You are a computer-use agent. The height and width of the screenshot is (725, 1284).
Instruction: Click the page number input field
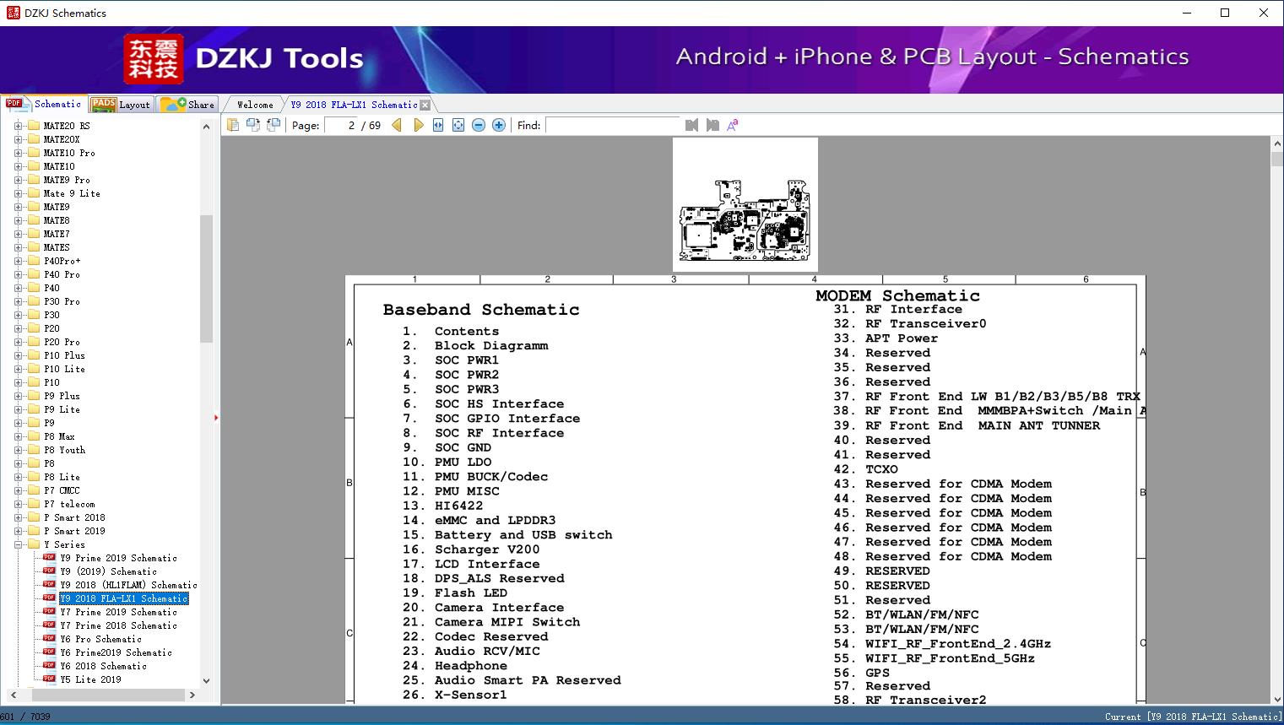342,125
